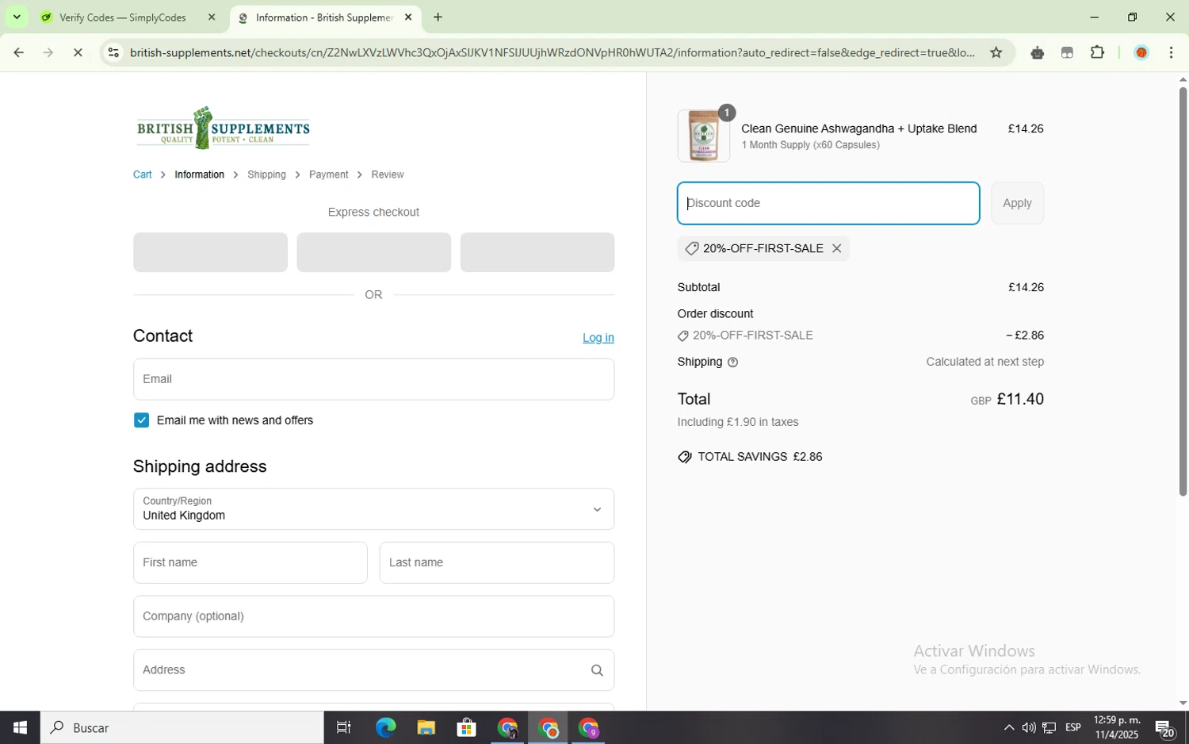This screenshot has width=1189, height=744.
Task: Remove the 20%-OFF-FIRST-SALE discount tag
Action: pyautogui.click(x=836, y=248)
